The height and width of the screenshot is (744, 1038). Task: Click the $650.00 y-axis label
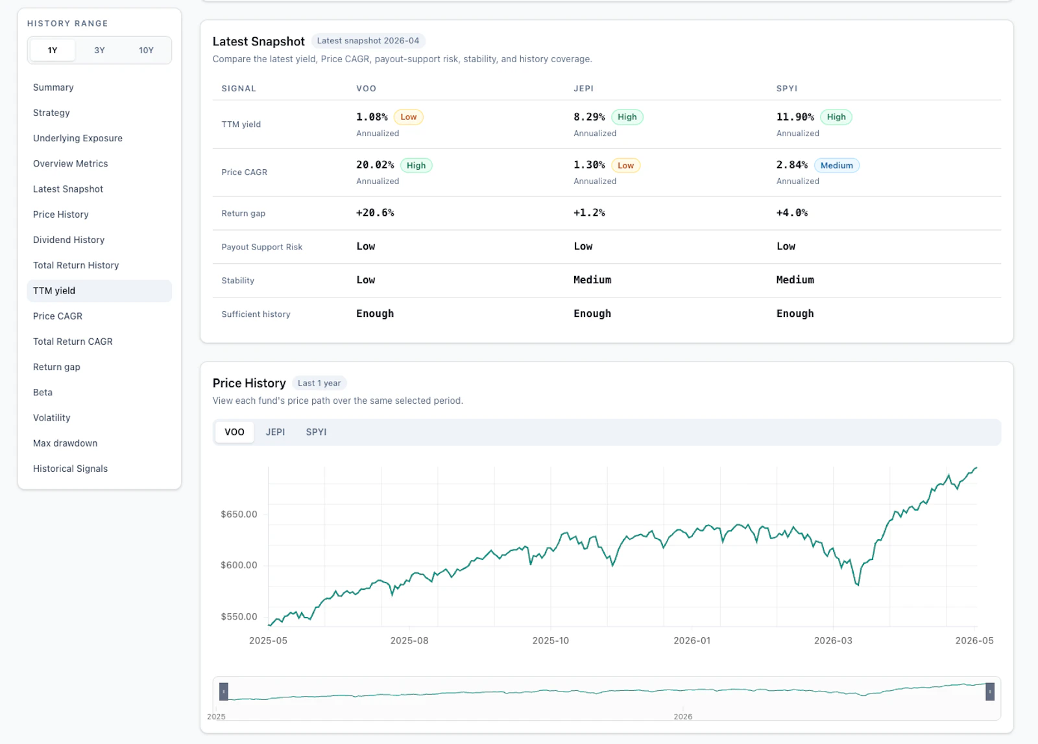[x=239, y=515]
